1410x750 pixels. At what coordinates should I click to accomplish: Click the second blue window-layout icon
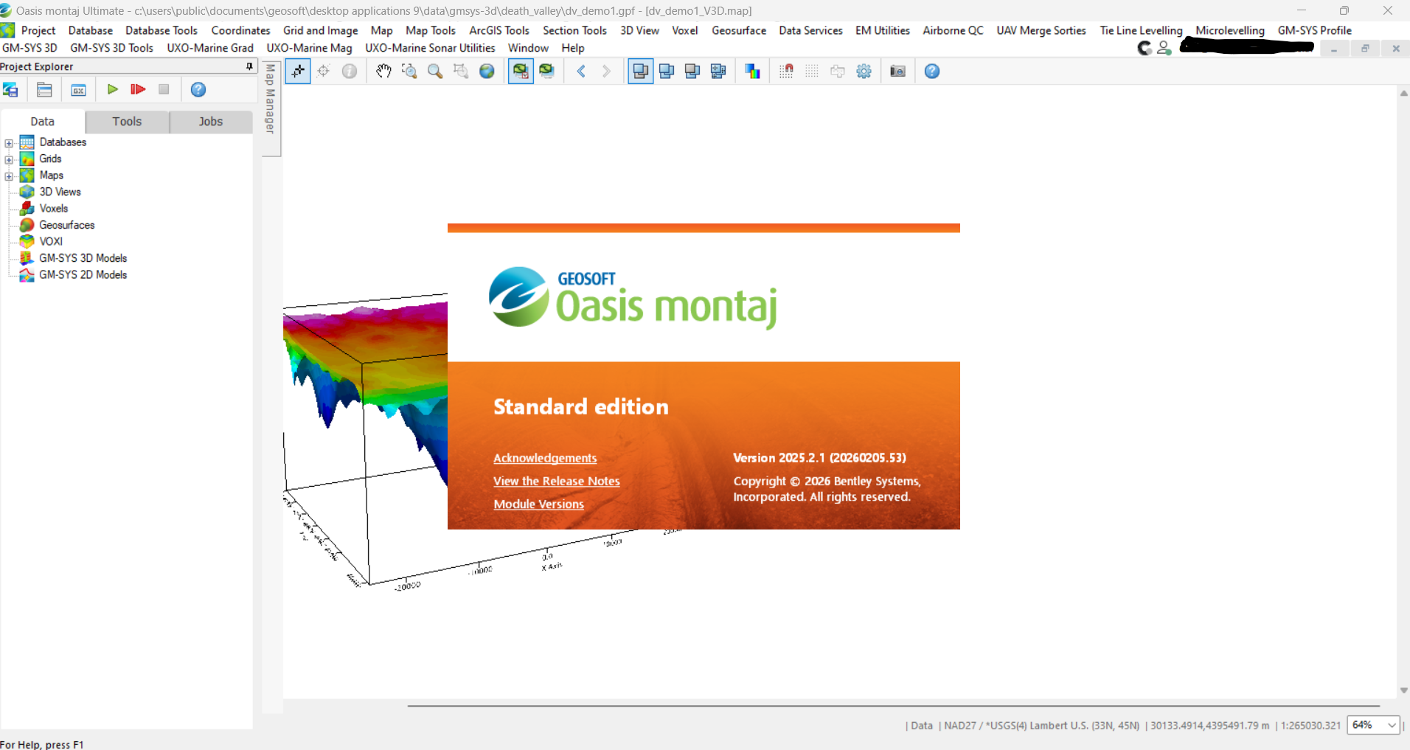tap(667, 72)
